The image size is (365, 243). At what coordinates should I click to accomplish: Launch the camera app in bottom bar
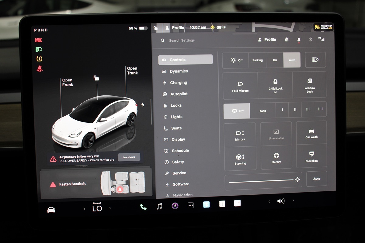(175, 206)
